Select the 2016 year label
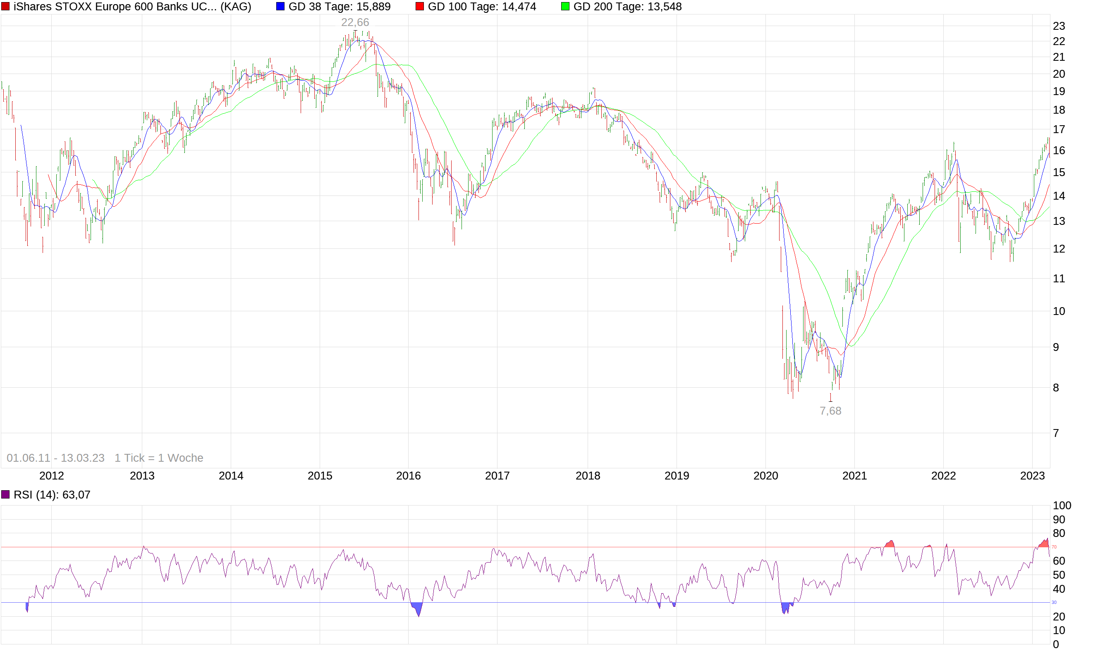The height and width of the screenshot is (656, 1093). click(409, 476)
